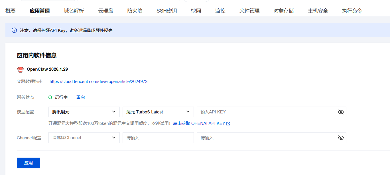The height and width of the screenshot is (175, 390).
Task: Open the 腾讯混元 model provider dropdown
Action: pos(84,112)
